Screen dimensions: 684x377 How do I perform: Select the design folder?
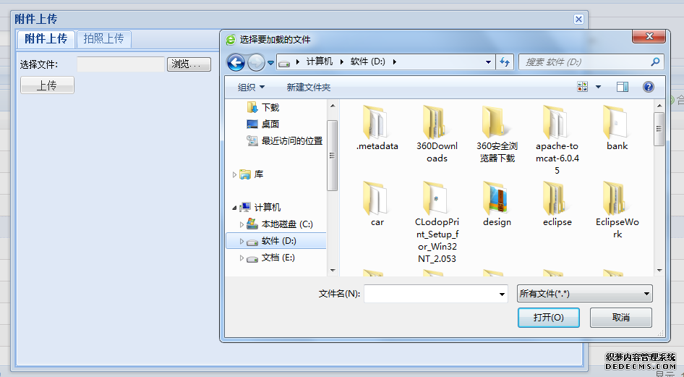[497, 204]
